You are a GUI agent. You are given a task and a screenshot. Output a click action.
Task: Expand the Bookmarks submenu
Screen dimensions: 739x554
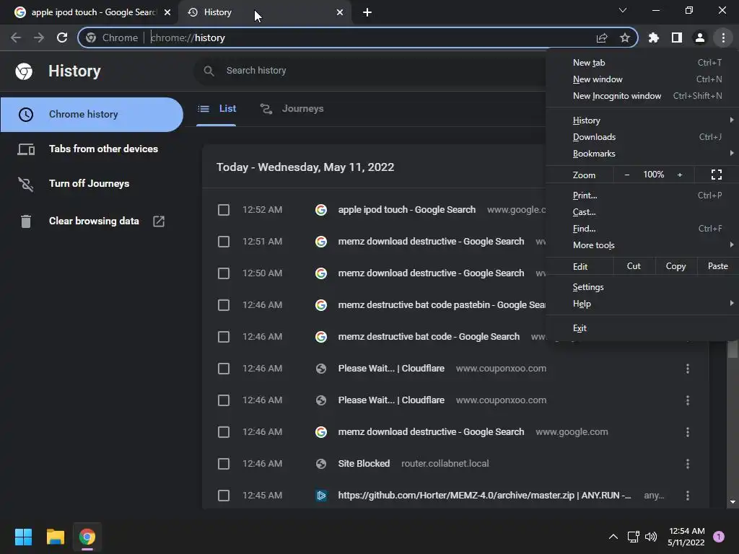tap(642, 154)
